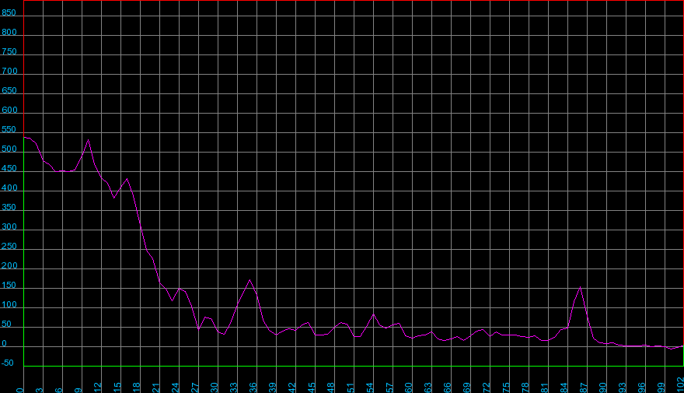Select the 15 tick label on the X axis
This screenshot has height=393, width=684.
tap(117, 388)
